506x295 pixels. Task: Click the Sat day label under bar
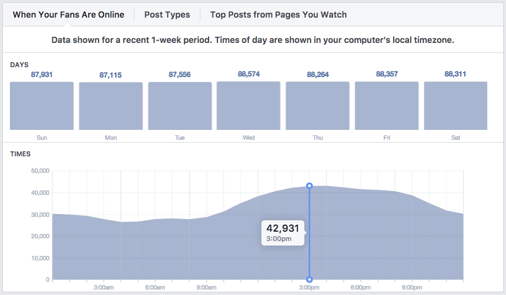coord(456,138)
